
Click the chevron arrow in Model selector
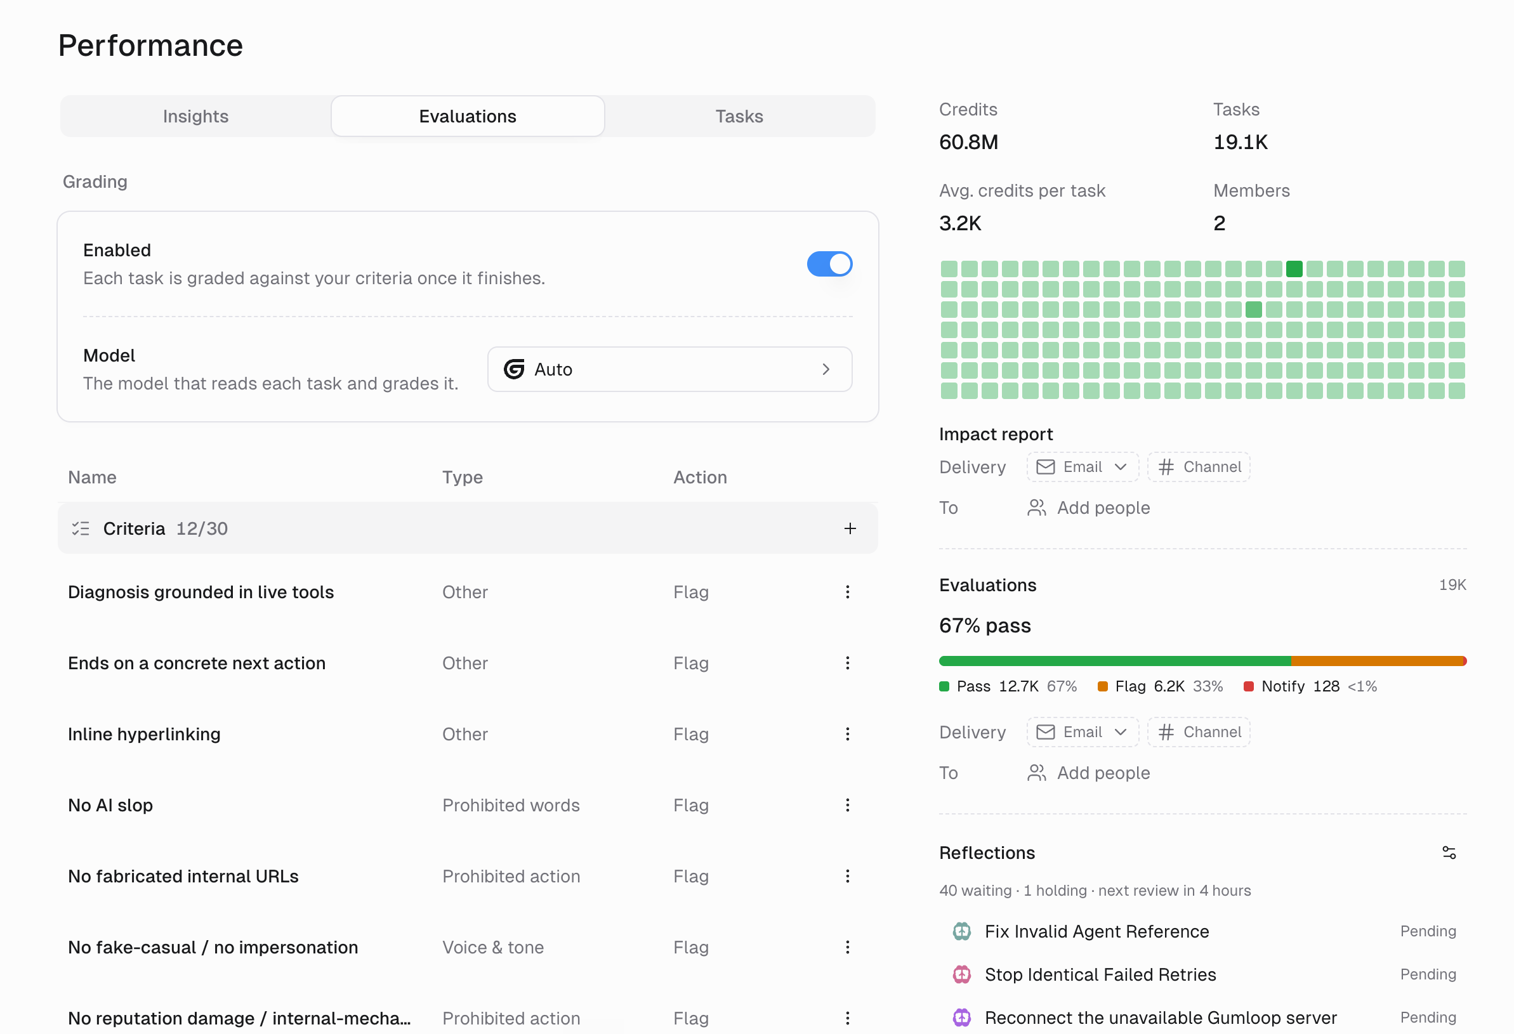click(826, 369)
